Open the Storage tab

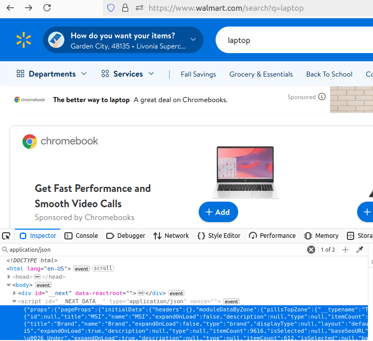[359, 236]
